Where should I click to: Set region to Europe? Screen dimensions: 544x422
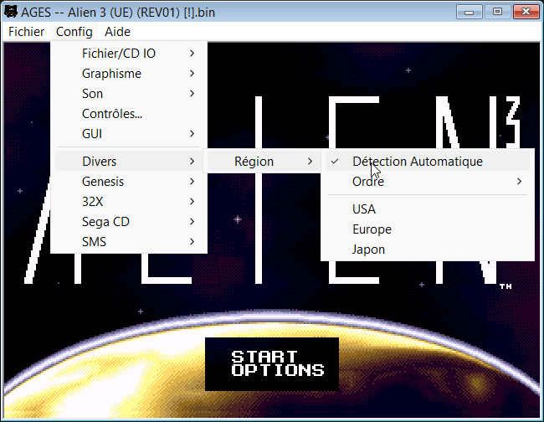[x=428, y=229]
